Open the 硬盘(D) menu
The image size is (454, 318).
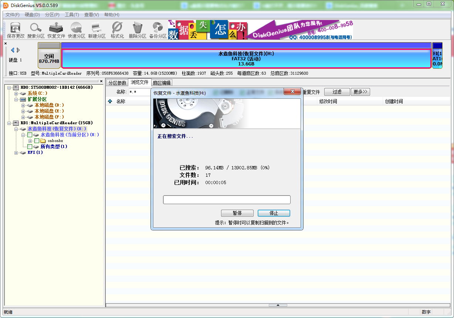point(32,15)
